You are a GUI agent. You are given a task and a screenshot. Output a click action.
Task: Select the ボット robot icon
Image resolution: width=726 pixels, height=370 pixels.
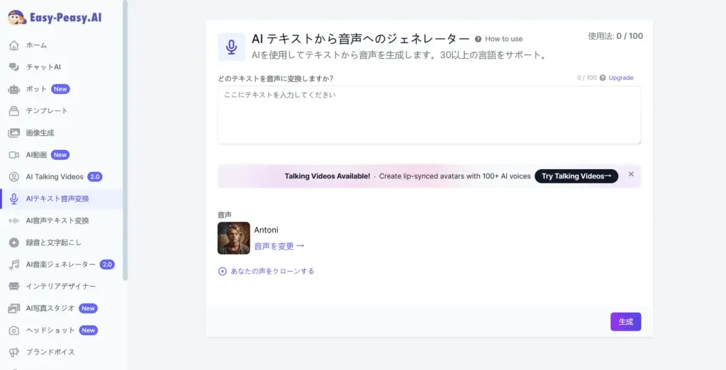pyautogui.click(x=13, y=89)
